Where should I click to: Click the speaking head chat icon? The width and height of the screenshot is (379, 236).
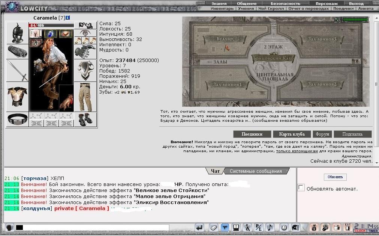9,227
